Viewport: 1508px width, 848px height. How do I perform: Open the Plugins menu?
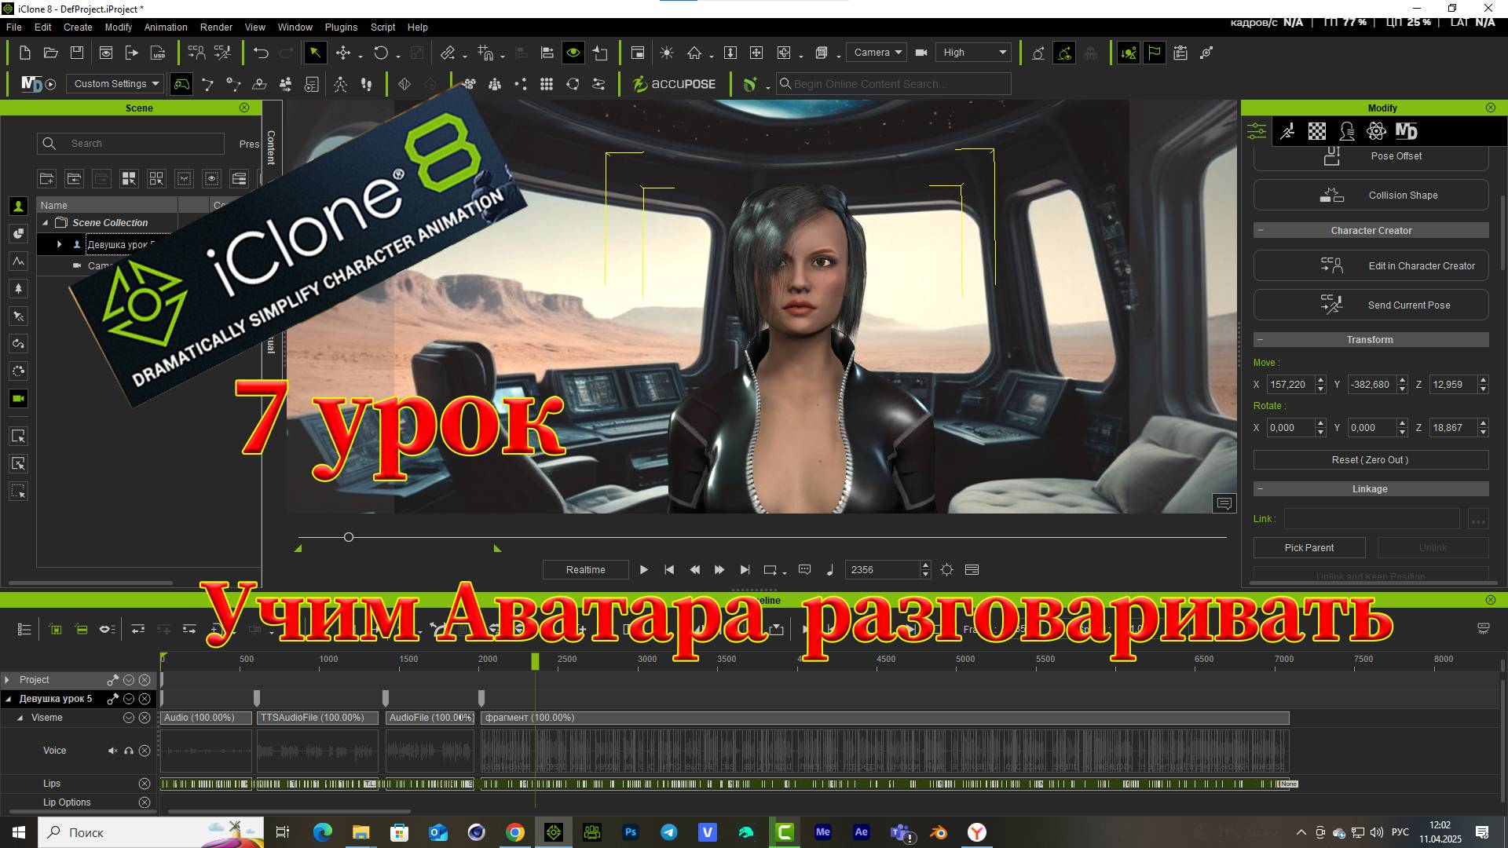point(341,27)
